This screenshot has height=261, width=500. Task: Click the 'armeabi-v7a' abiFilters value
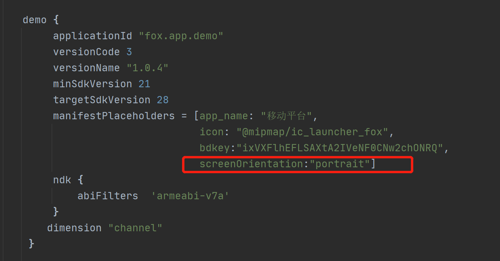[190, 196]
